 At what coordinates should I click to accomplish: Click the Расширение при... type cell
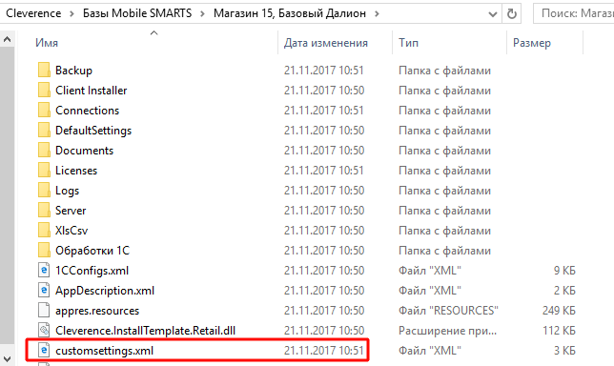[x=447, y=331]
